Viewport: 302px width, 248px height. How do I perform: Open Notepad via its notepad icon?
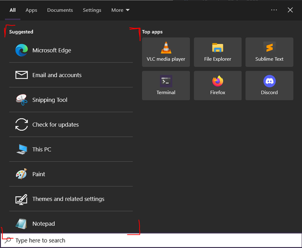click(21, 224)
